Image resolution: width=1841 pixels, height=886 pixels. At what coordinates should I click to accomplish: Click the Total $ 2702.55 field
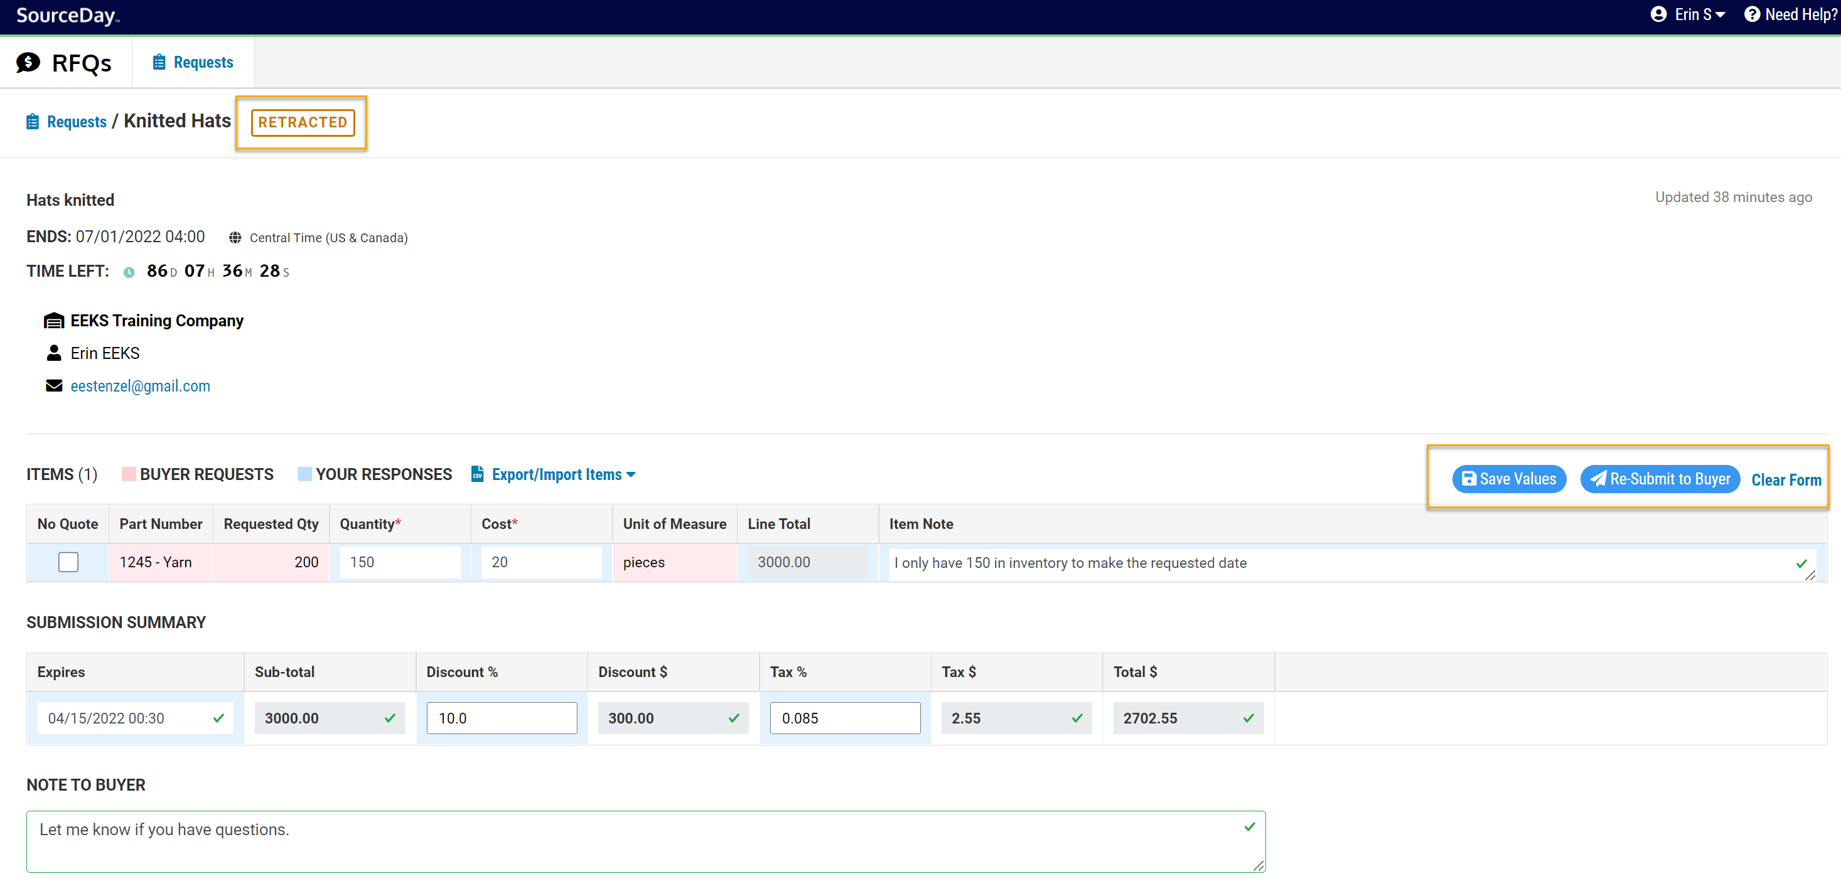point(1188,718)
